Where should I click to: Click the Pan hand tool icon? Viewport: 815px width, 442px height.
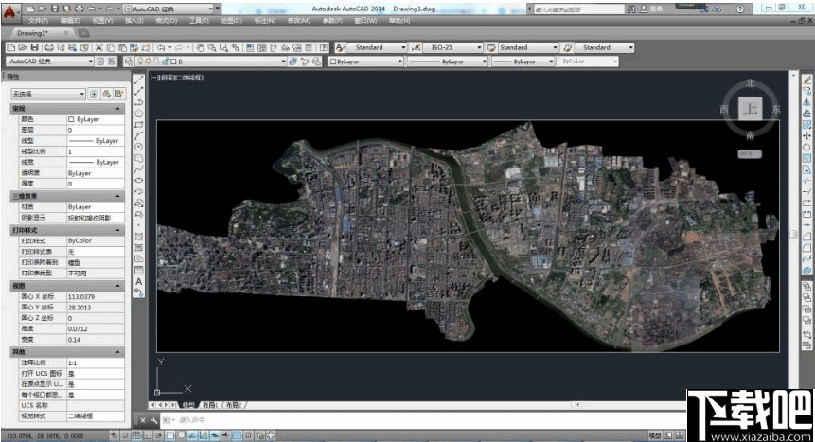tap(200, 47)
